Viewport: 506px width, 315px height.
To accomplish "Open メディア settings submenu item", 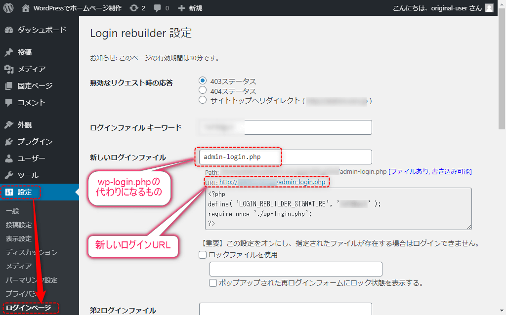I will coord(19,266).
